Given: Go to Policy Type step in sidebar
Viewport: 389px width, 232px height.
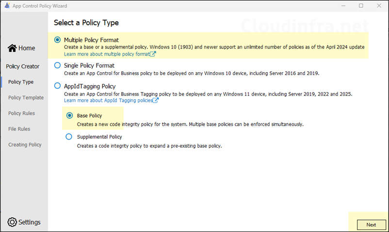Looking at the screenshot, I should (x=21, y=82).
